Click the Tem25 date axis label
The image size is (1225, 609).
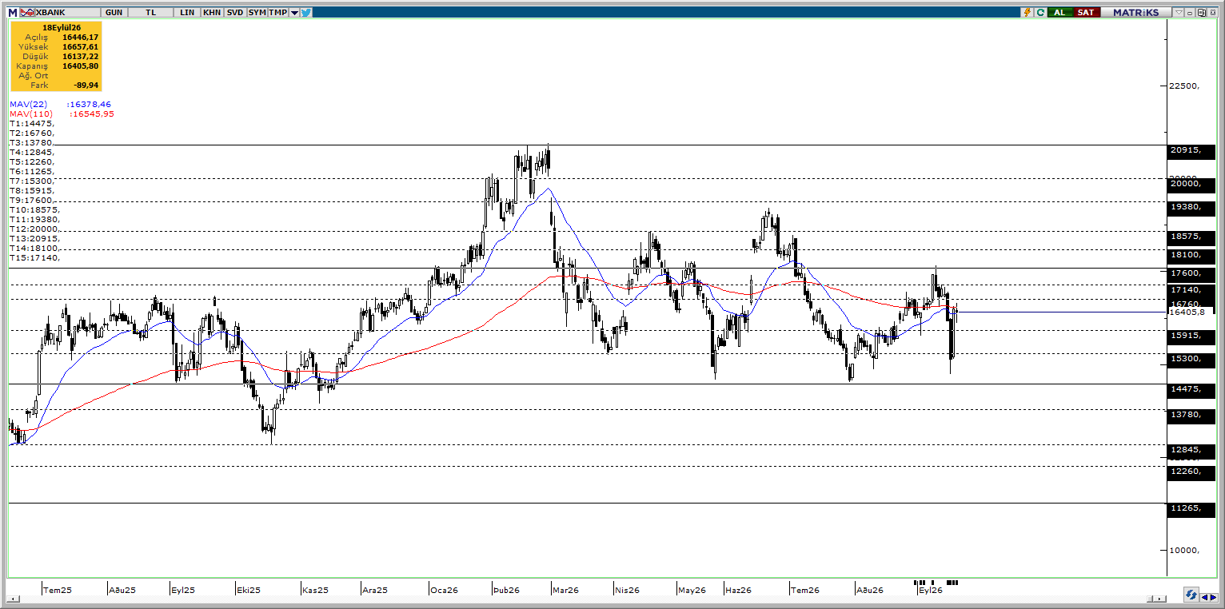coord(58,591)
